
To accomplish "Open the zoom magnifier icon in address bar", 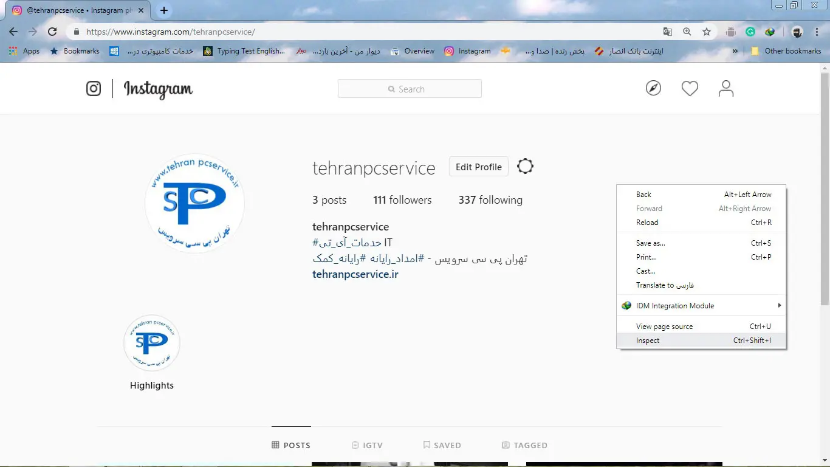I will pos(687,32).
